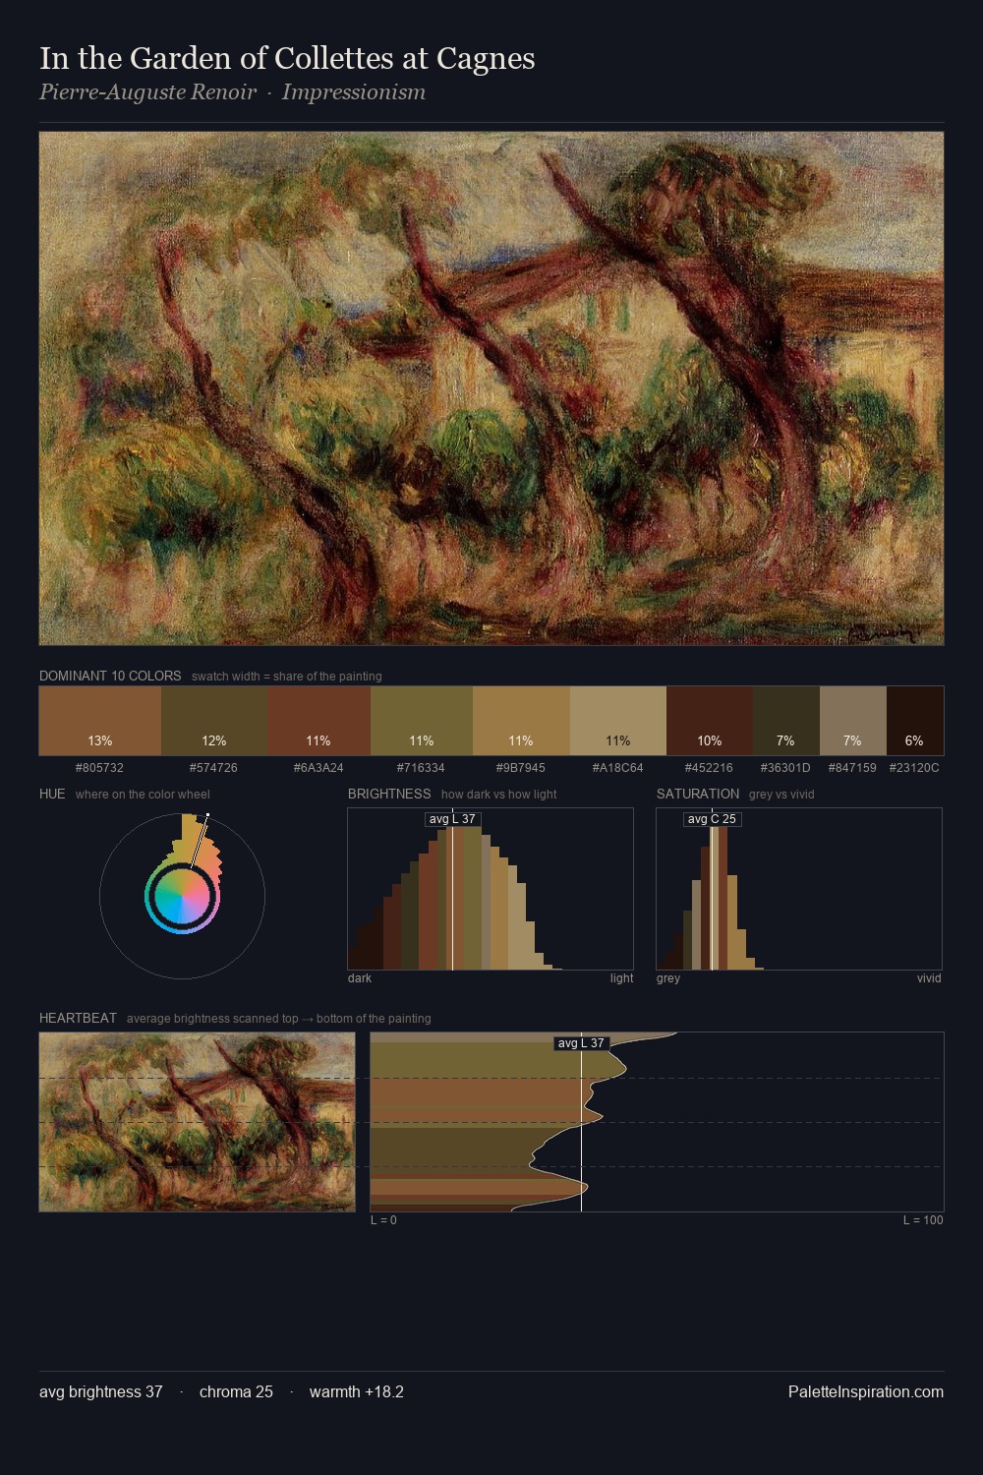Viewport: 983px width, 1475px height.
Task: Click the 'L = 0' axis label
Action: [x=383, y=1220]
